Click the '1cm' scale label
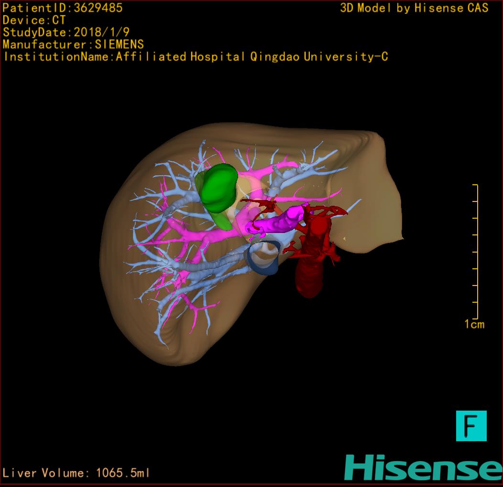The image size is (503, 487). pos(474,324)
